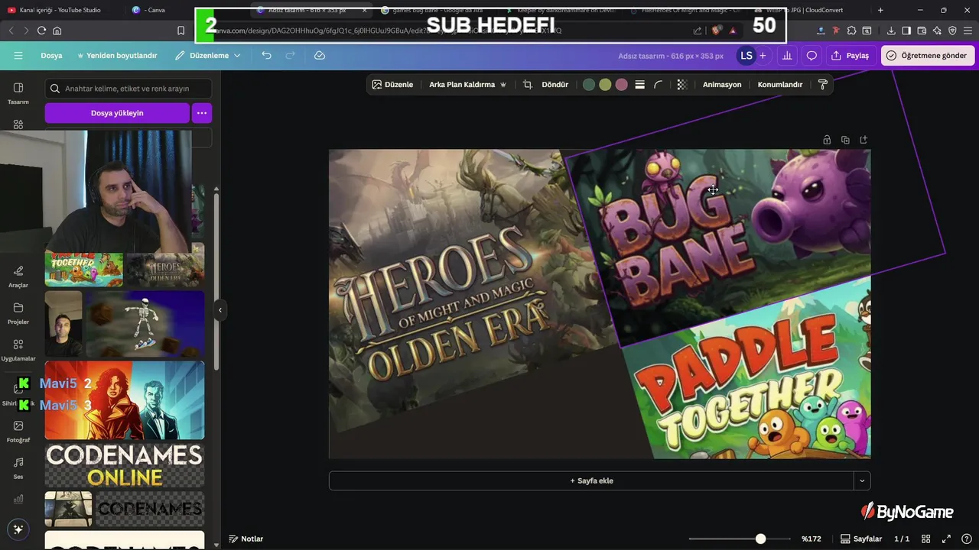Viewport: 979px width, 550px height.
Task: Click Düzenle image edit in toolbar
Action: coord(392,85)
